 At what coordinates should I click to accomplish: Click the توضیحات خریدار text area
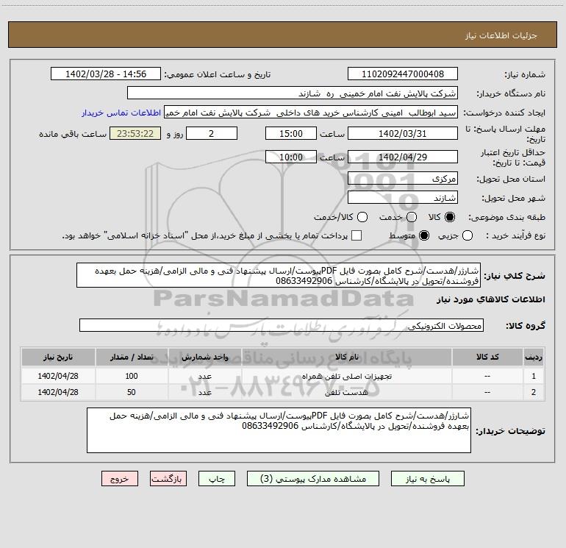279,430
